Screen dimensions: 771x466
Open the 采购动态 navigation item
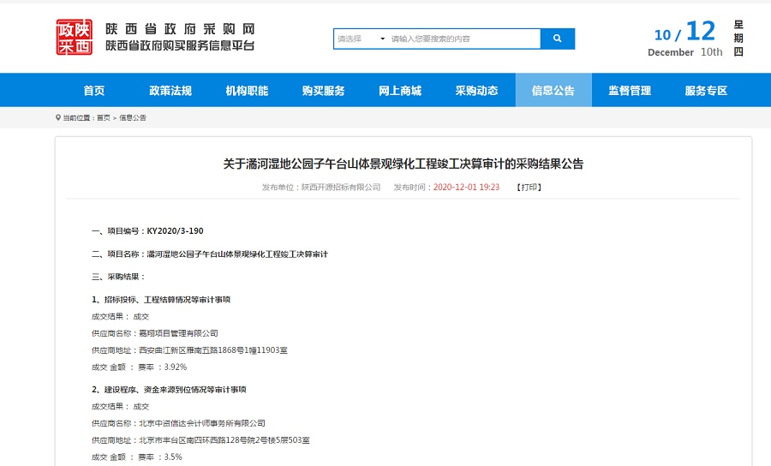tap(476, 91)
